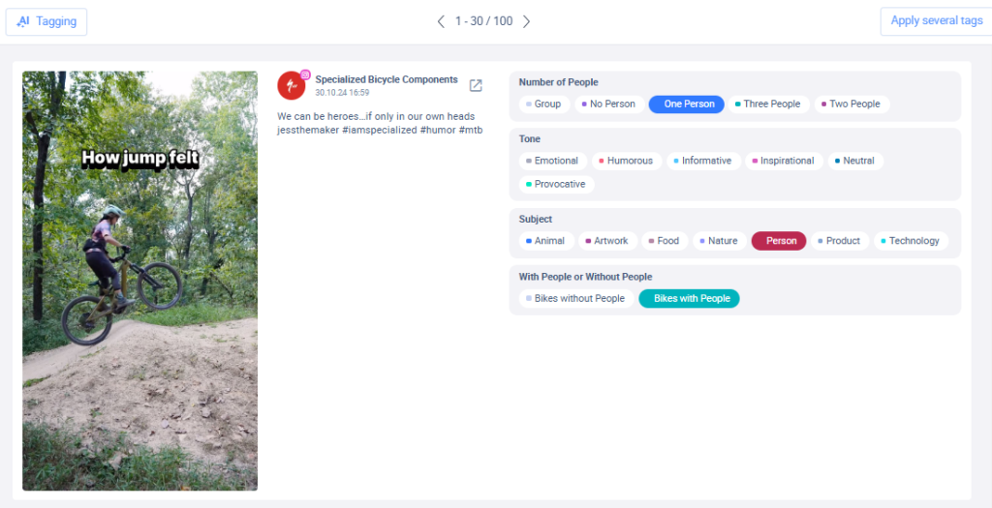
Task: Click the AI Tagging button
Action: 46,21
